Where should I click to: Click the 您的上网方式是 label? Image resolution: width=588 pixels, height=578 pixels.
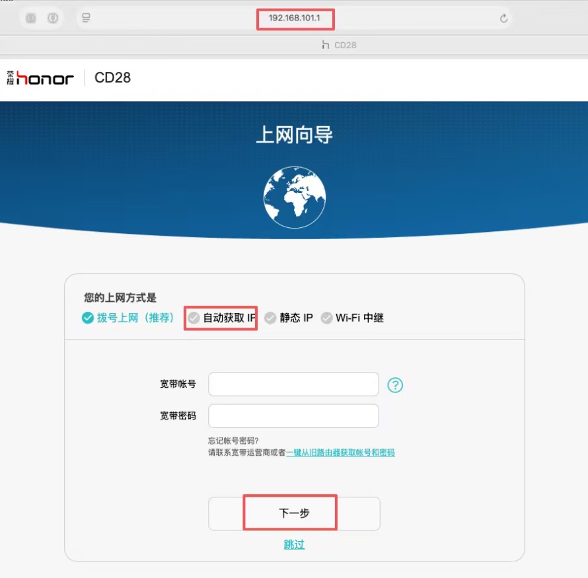tap(120, 298)
